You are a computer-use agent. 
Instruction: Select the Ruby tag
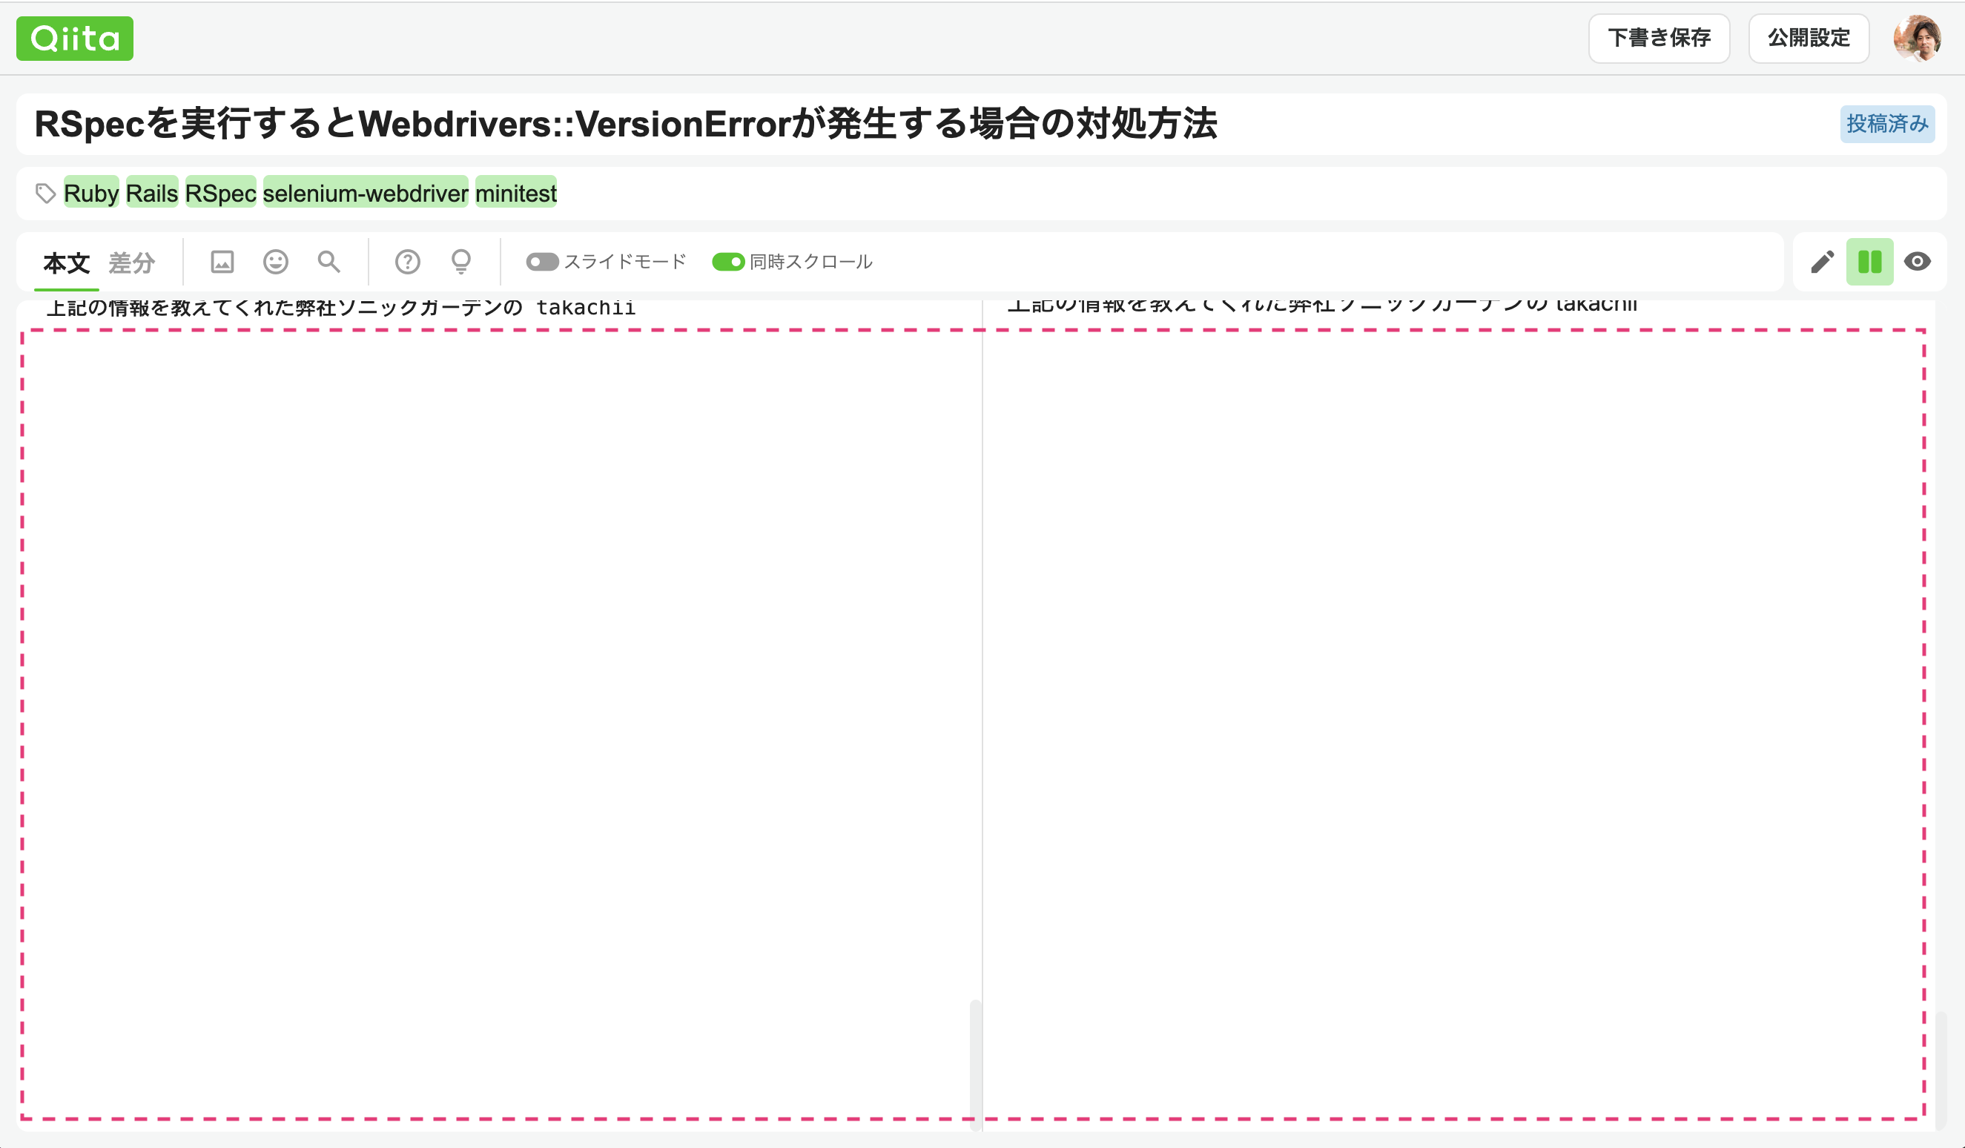click(x=91, y=193)
